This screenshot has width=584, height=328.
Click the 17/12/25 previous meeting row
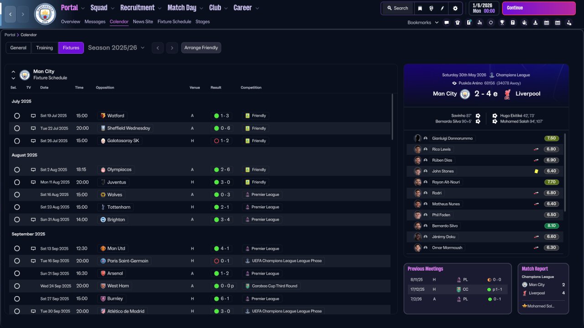point(457,289)
